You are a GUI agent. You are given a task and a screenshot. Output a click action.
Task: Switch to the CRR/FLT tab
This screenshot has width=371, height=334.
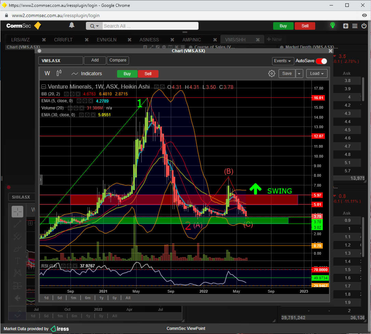tap(63, 40)
